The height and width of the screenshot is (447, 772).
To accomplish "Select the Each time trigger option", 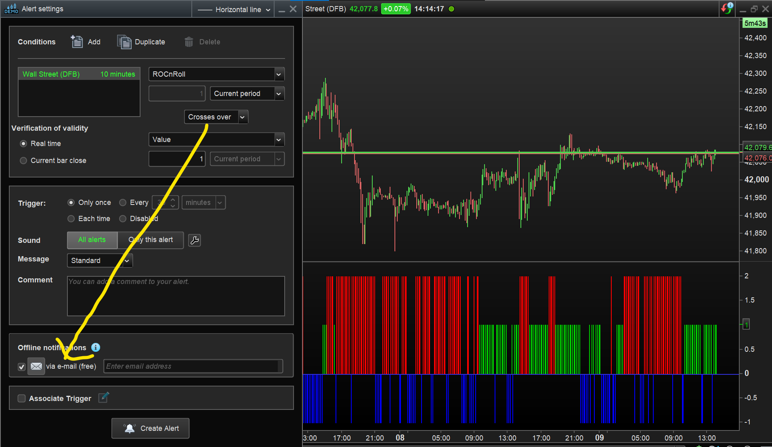I will click(71, 219).
